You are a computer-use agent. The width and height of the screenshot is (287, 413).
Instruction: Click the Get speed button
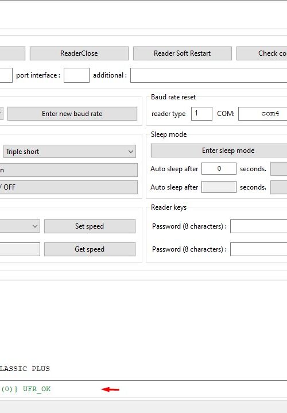click(x=90, y=249)
